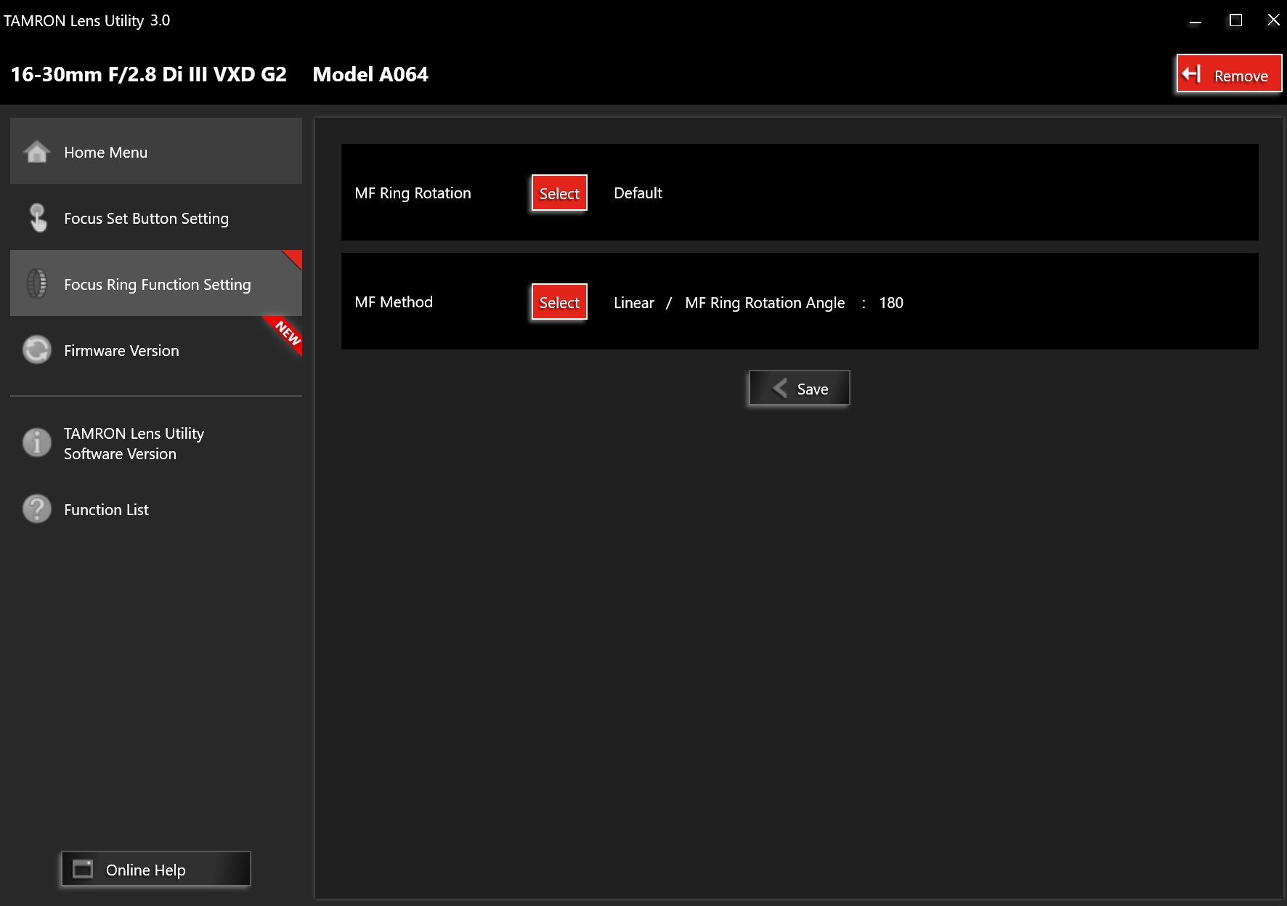Save the focus ring settings

tap(800, 388)
